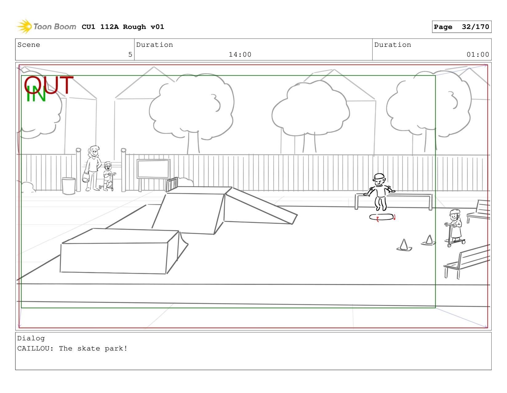This screenshot has width=507, height=393.
Task: Select the duration value '14:00'
Action: [x=240, y=55]
